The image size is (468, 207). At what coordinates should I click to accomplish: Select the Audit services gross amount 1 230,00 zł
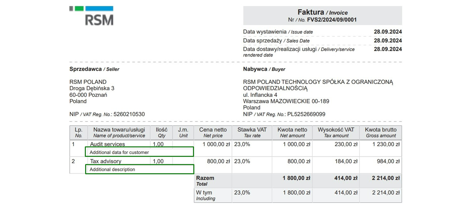tap(381, 144)
